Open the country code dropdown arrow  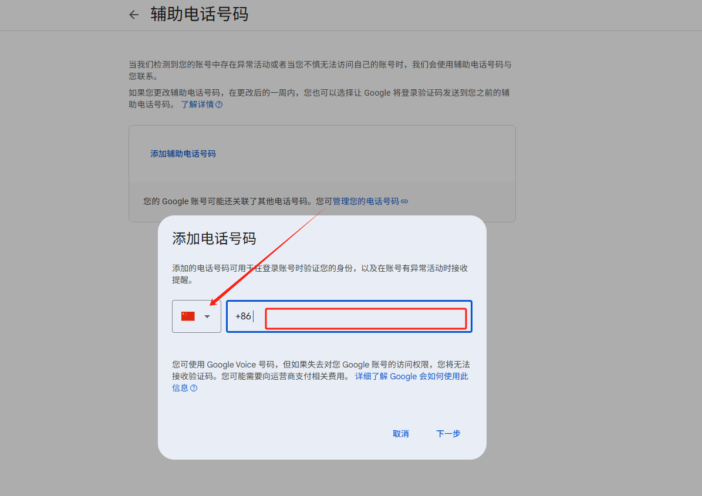207,317
